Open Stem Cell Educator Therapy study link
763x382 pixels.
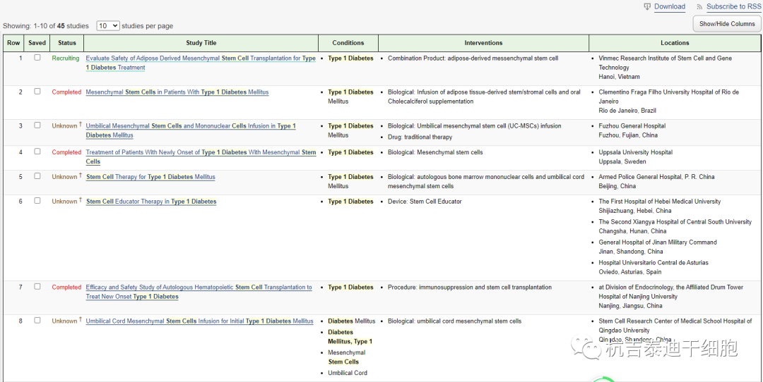point(151,202)
